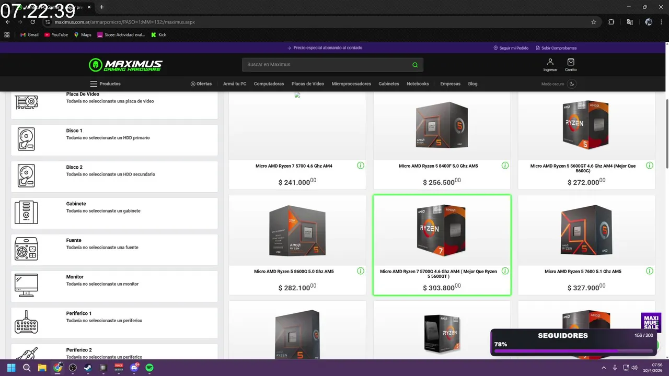Click the Seguidores progress bar

[x=573, y=351]
